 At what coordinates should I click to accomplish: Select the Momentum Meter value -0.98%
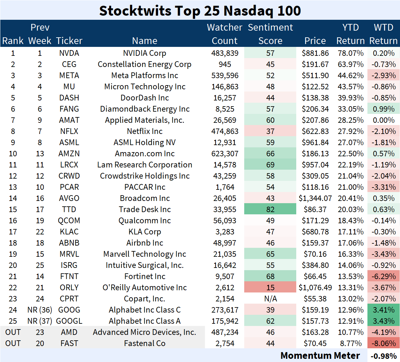[x=384, y=356]
